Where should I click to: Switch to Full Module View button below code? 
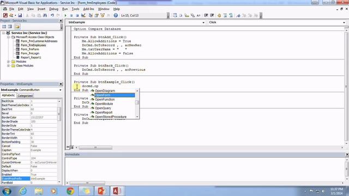tap(72, 147)
